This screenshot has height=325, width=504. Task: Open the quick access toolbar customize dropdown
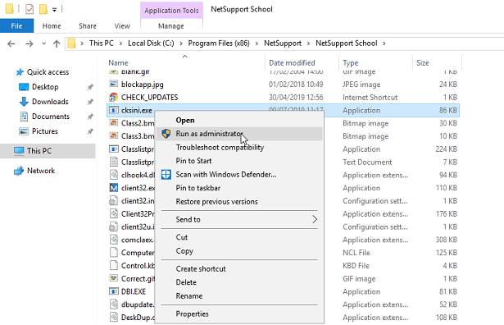coord(54,10)
